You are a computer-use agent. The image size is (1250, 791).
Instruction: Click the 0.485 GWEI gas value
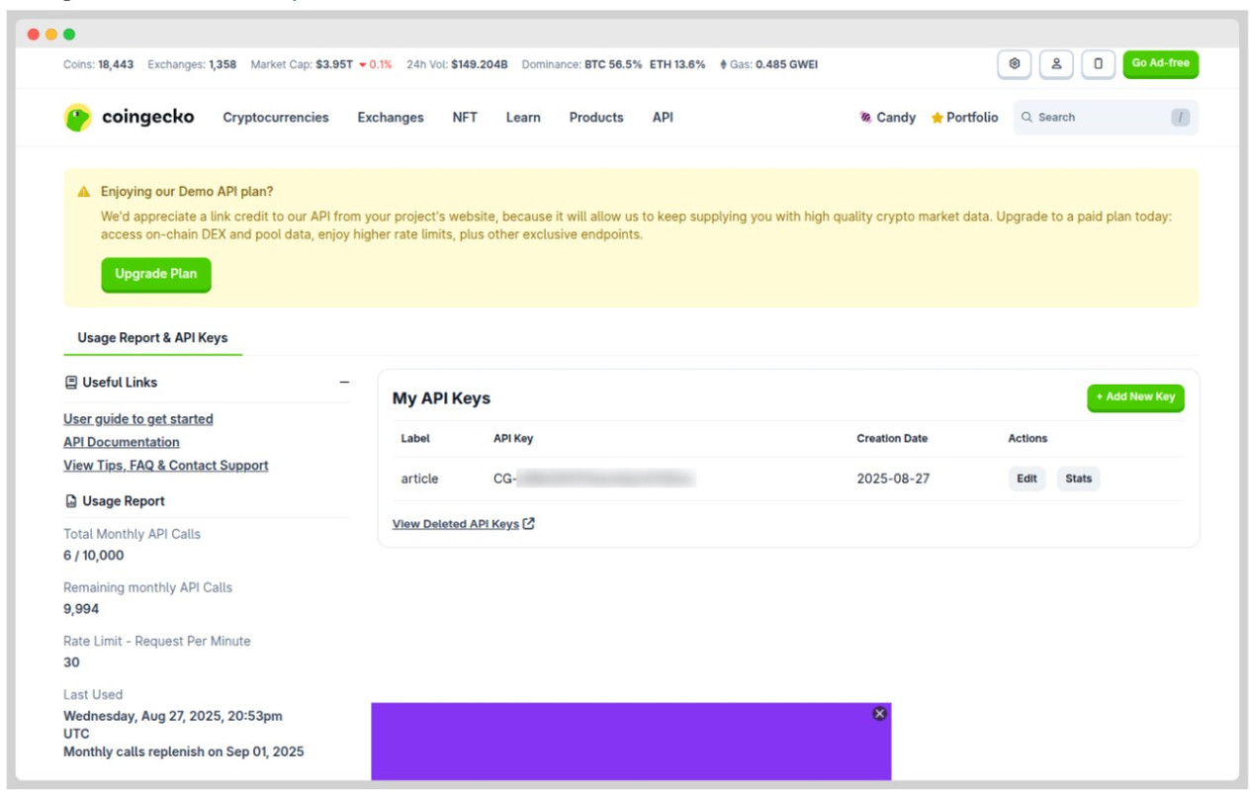point(786,64)
